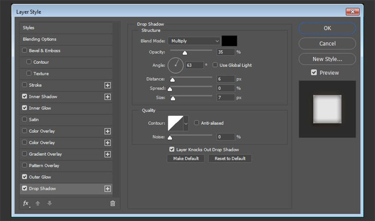
Task: Click plus icon next to Inner Shadow
Action: tap(108, 97)
